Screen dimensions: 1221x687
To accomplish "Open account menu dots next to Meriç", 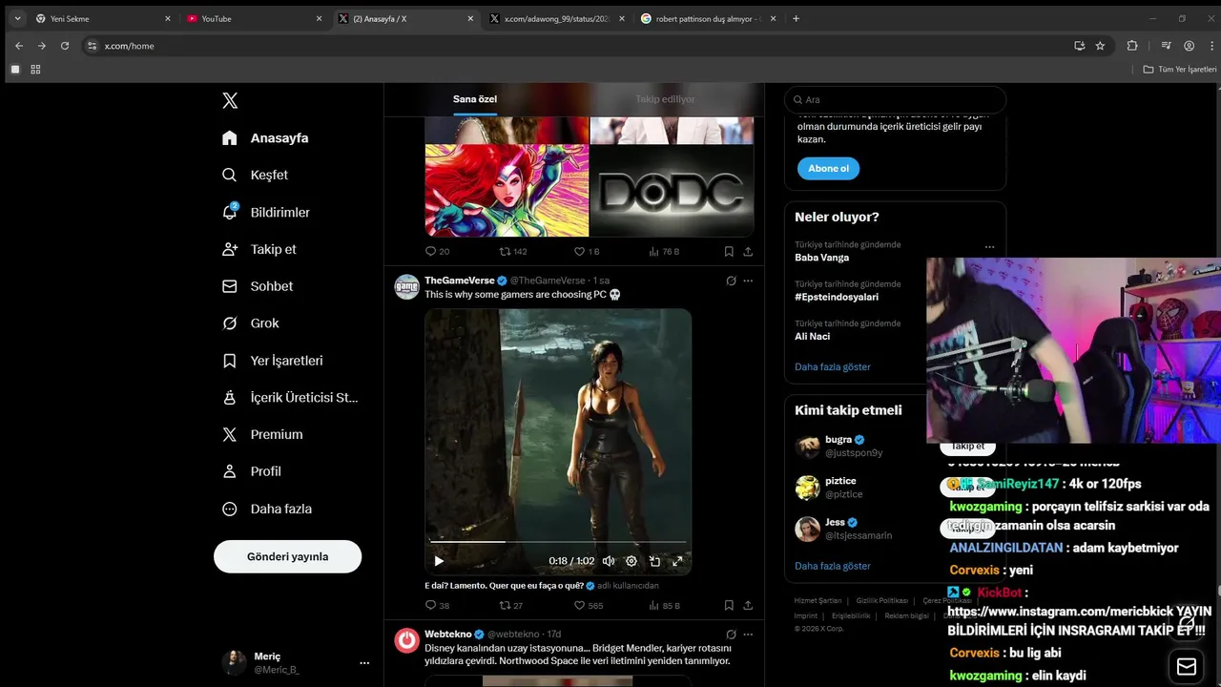I will click(x=364, y=663).
